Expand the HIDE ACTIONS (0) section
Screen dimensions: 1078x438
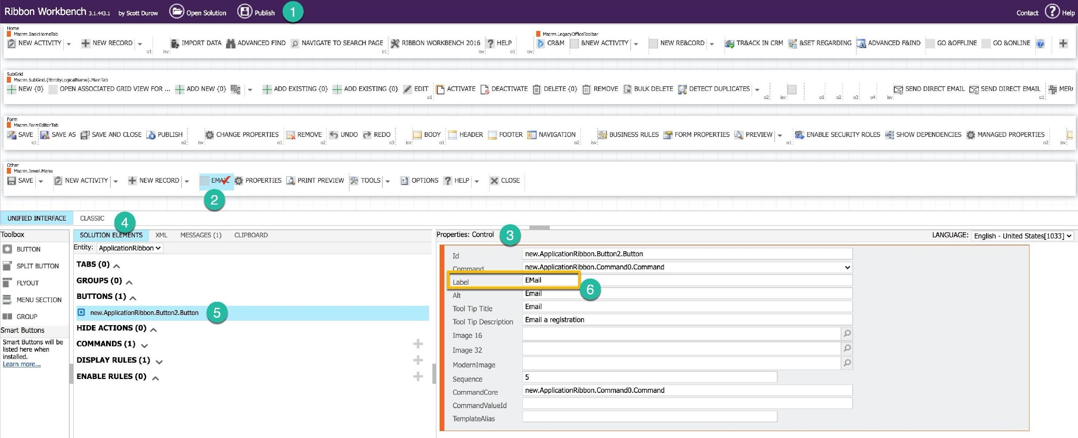154,330
